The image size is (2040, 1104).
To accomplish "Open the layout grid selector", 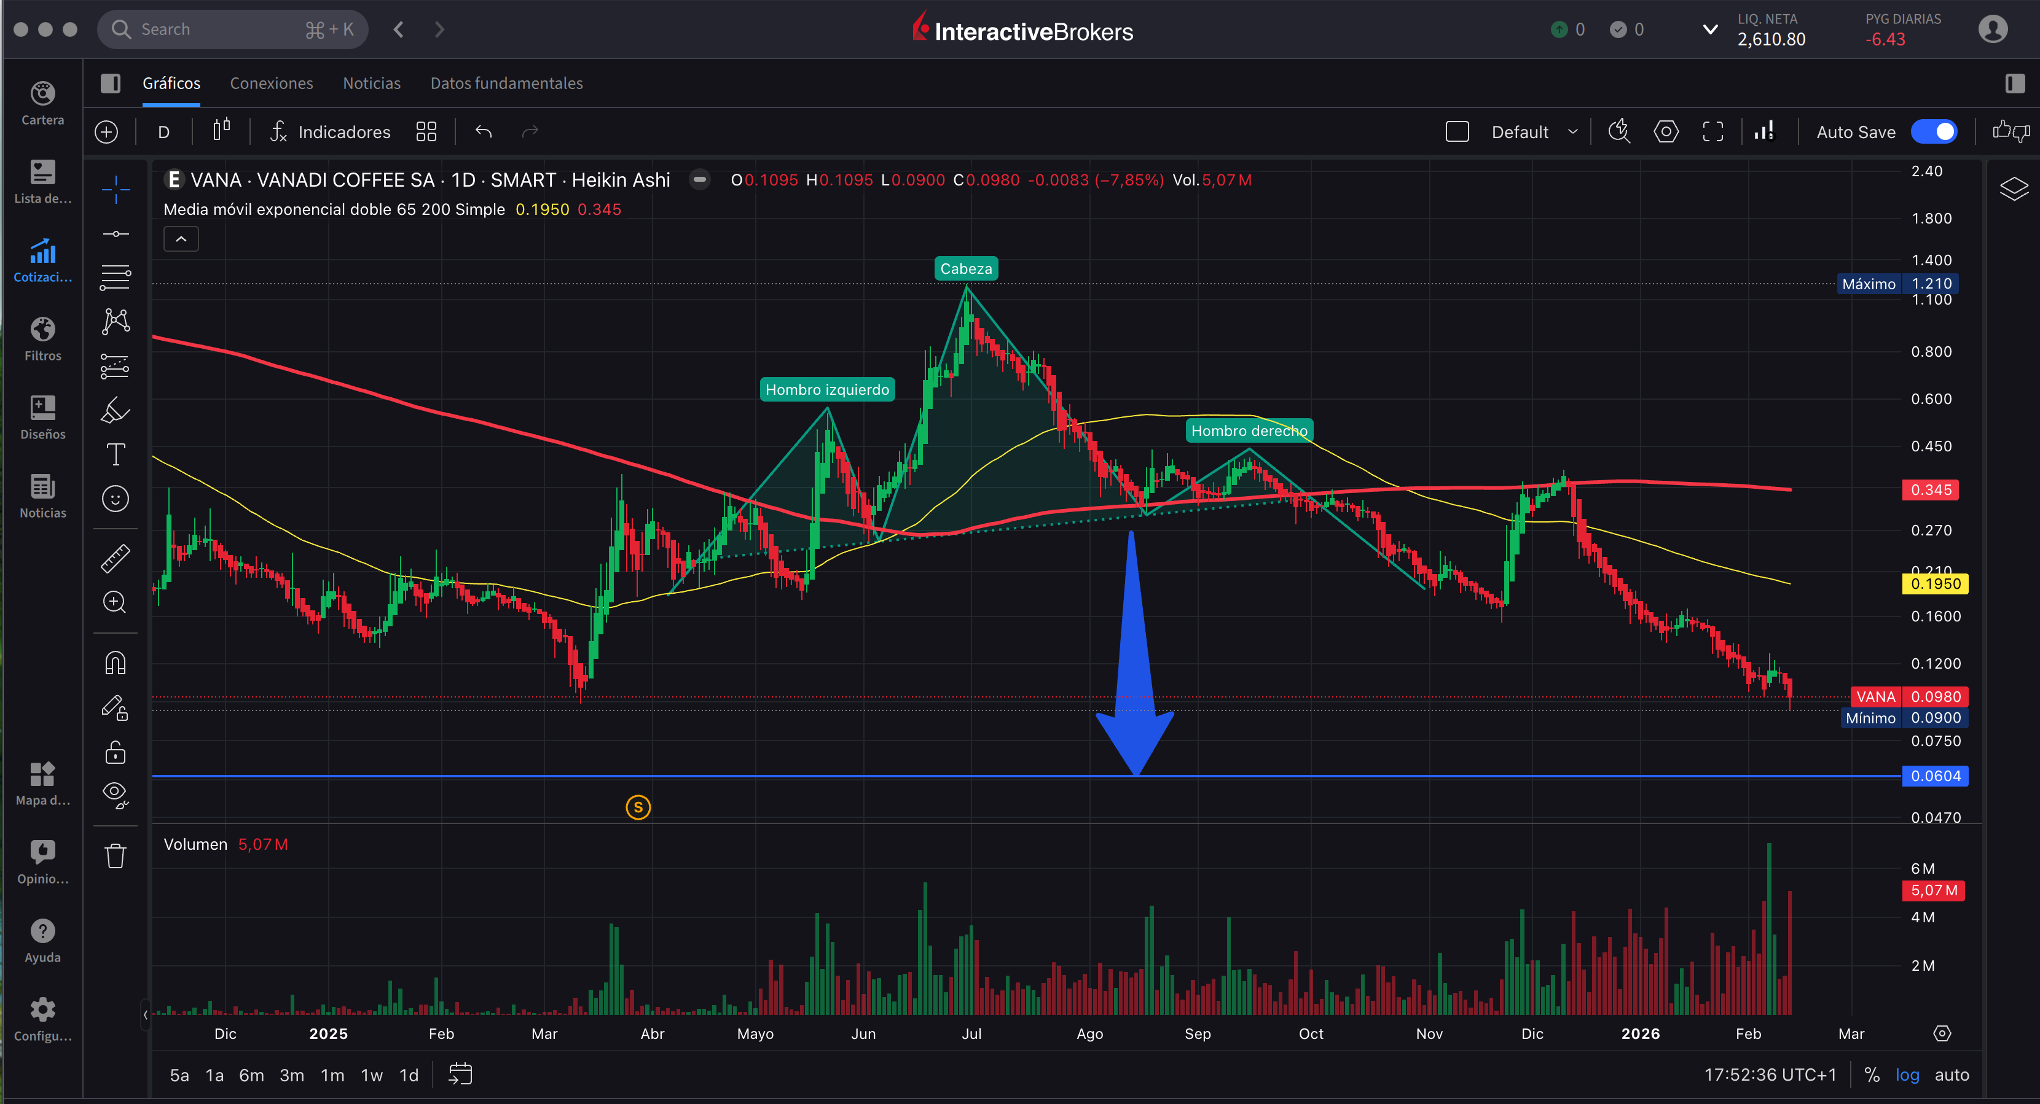I will tap(426, 131).
